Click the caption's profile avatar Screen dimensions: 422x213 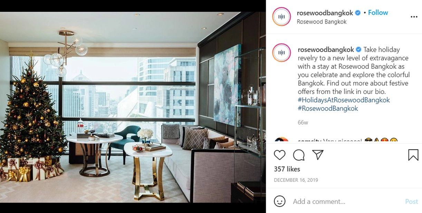coord(281,53)
